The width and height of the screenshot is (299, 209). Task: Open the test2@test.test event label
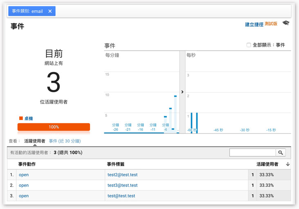coord(122,175)
